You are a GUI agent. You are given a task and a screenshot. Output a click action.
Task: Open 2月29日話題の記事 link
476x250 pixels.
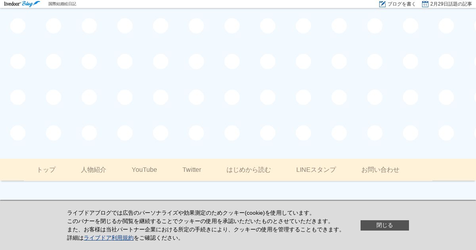[451, 4]
